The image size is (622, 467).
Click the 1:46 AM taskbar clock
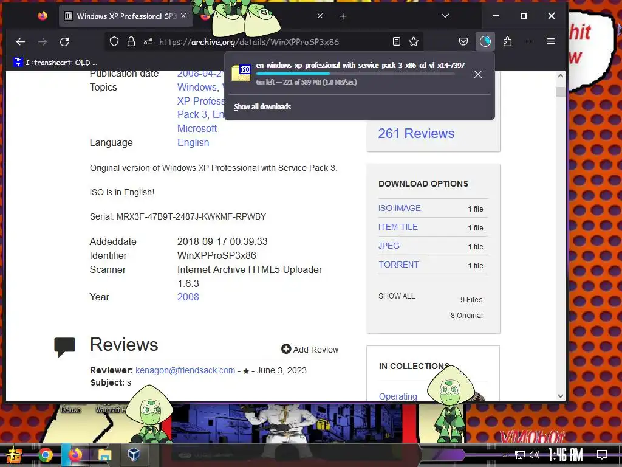pyautogui.click(x=566, y=455)
